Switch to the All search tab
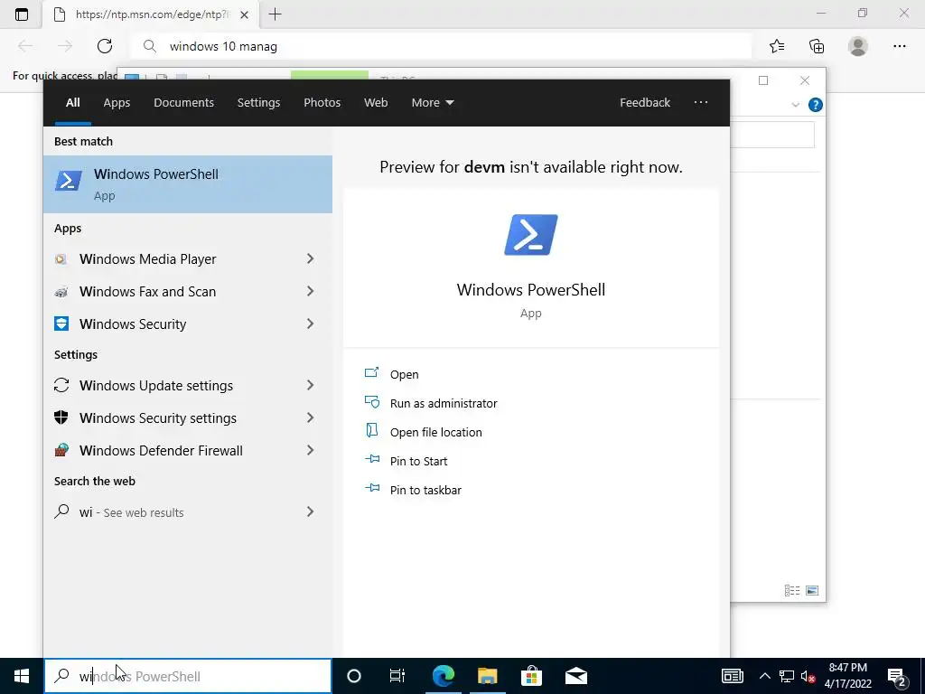 pyautogui.click(x=72, y=103)
